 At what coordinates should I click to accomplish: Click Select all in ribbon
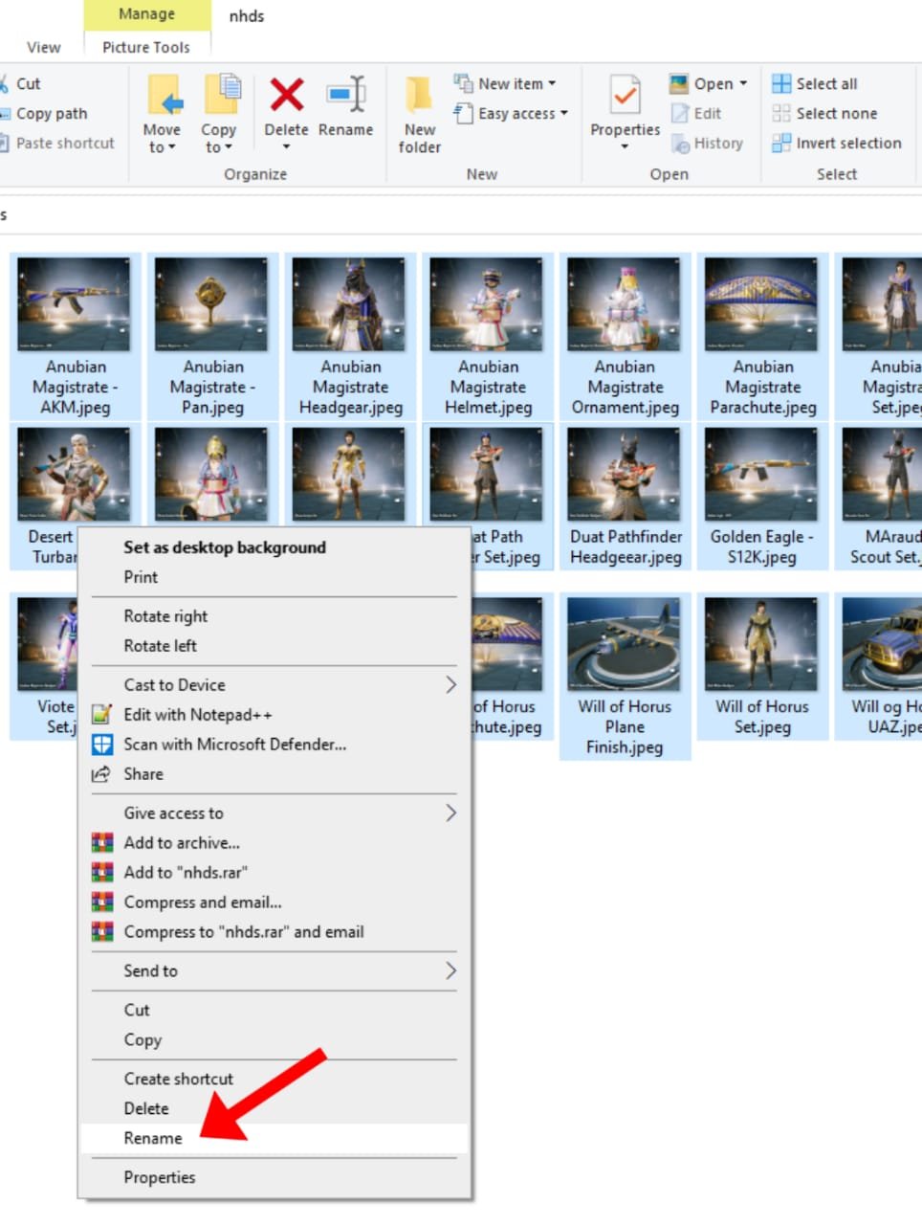point(815,84)
